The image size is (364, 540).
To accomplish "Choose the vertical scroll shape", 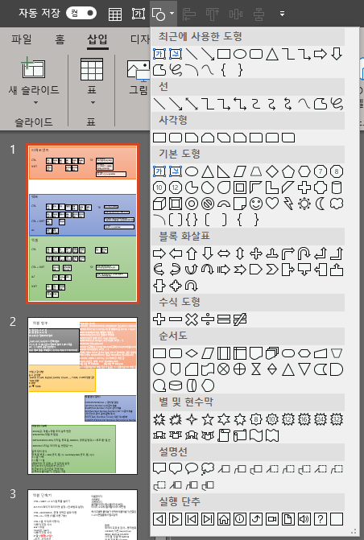I will click(x=224, y=435).
